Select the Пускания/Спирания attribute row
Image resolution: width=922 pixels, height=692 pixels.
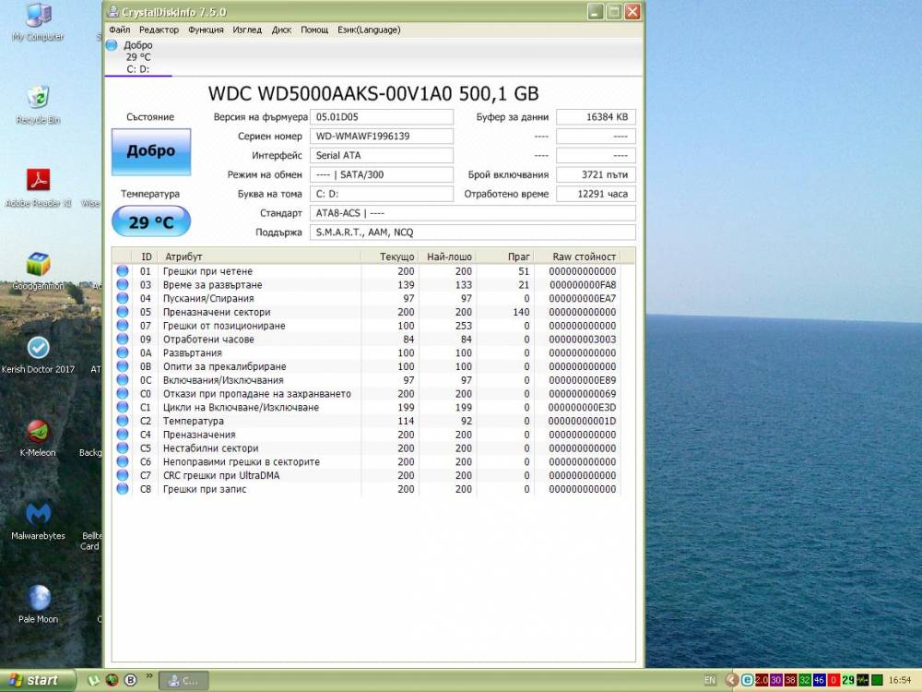367,298
